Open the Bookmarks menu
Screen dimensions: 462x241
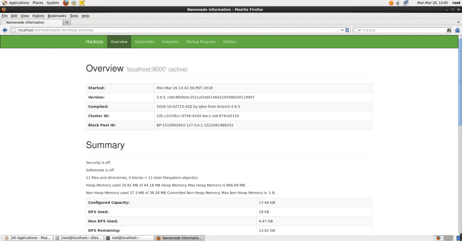(x=57, y=16)
